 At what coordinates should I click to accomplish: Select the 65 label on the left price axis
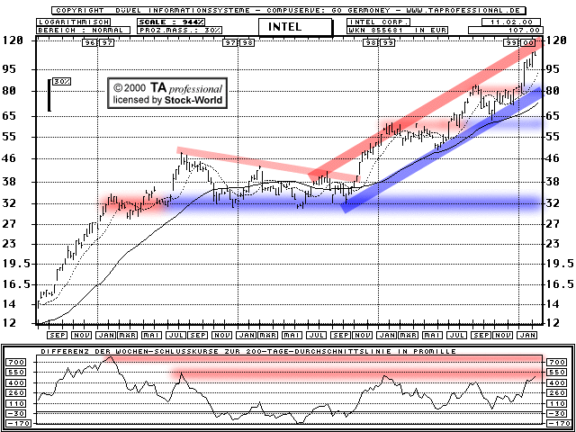pos(10,116)
